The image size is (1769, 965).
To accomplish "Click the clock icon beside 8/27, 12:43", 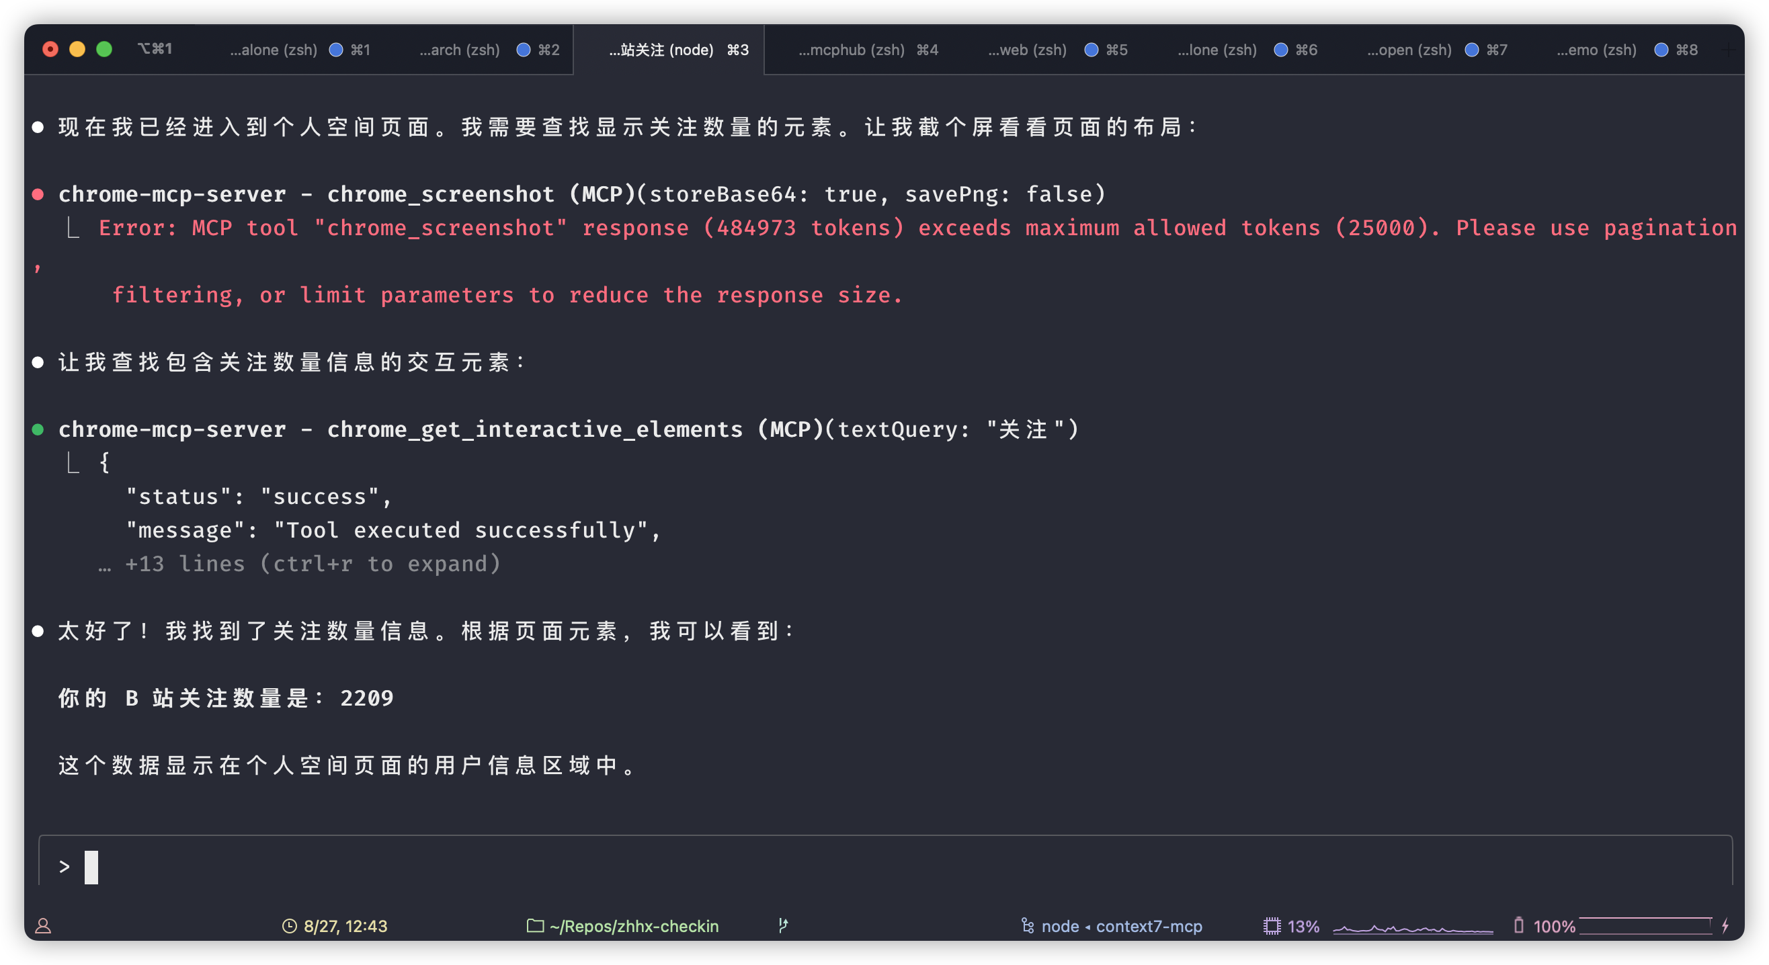I will point(289,926).
